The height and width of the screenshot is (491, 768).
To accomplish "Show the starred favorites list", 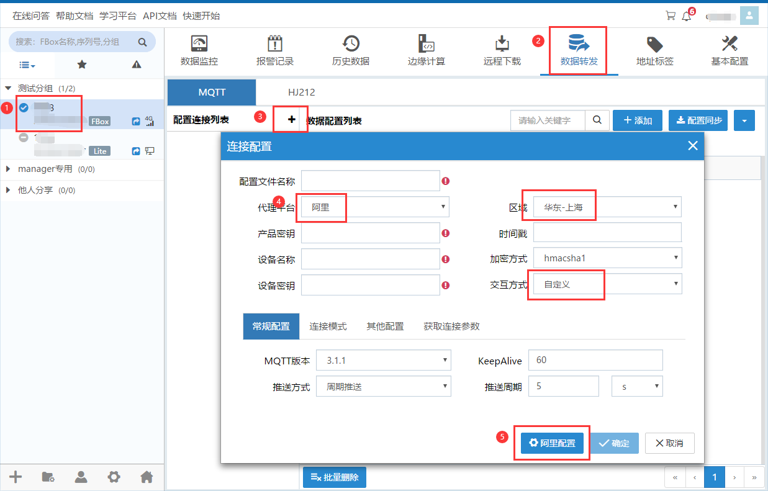I will pos(81,65).
